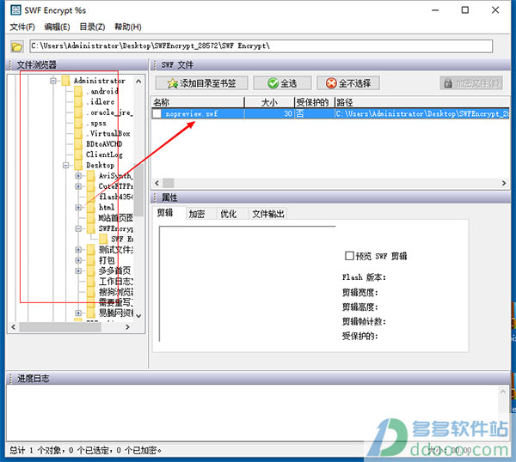Open the 编辑(E) menu

pyautogui.click(x=58, y=27)
